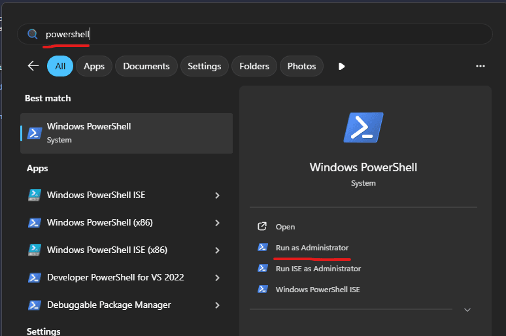This screenshot has width=506, height=336.
Task: Open Windows PowerShell ISE result
Action: [x=96, y=195]
